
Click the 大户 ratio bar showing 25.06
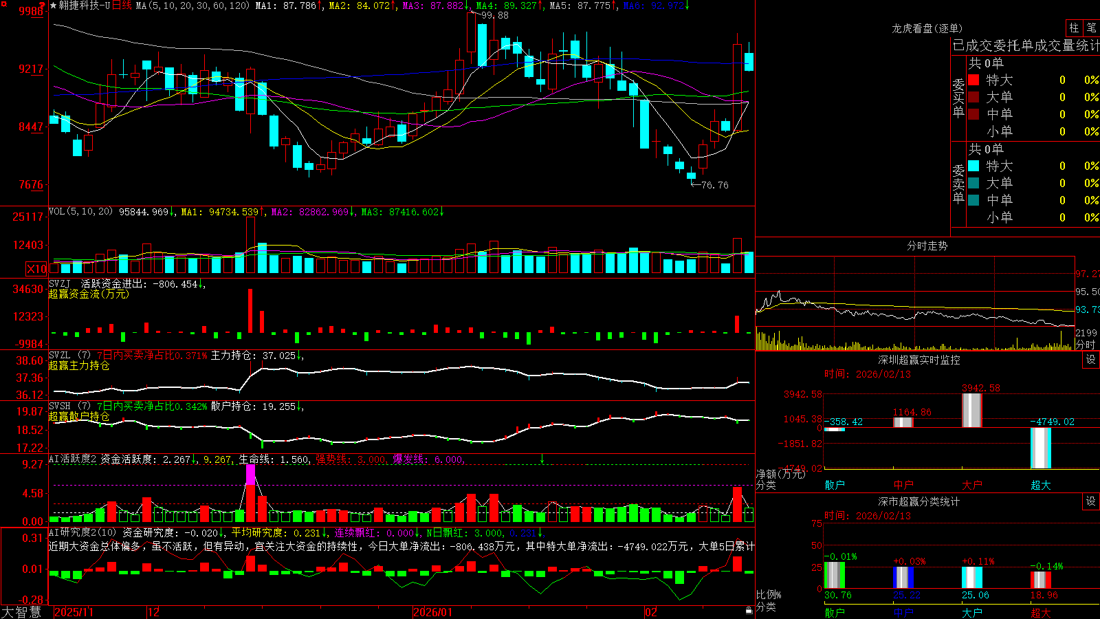(x=972, y=578)
